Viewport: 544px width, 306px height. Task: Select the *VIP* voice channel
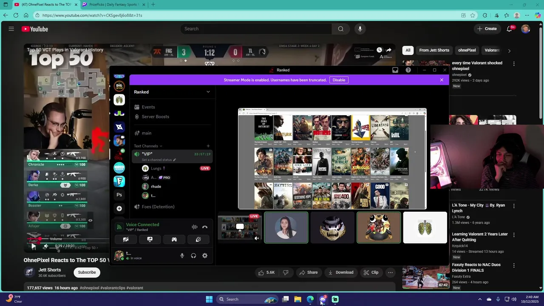172,156
